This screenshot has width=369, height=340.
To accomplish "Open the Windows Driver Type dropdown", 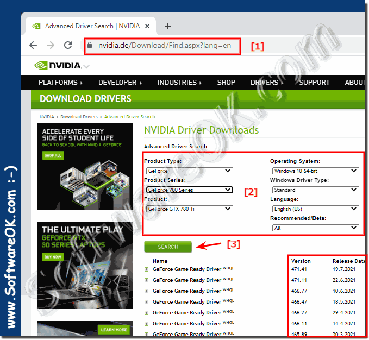I will pyautogui.click(x=315, y=190).
